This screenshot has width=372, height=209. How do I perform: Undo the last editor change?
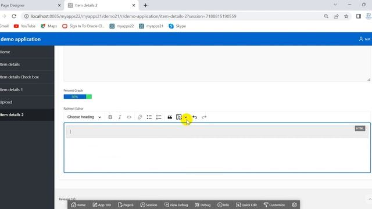195,117
